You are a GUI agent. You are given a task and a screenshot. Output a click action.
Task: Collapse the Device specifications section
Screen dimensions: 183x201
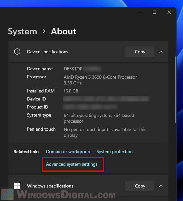[x=161, y=52]
